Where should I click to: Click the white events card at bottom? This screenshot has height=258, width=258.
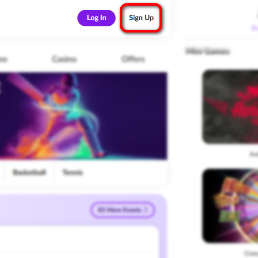click(79, 243)
